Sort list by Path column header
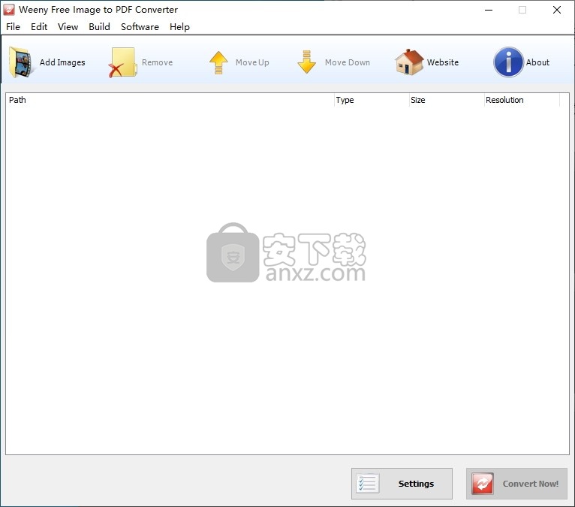This screenshot has height=507, width=575. point(170,100)
